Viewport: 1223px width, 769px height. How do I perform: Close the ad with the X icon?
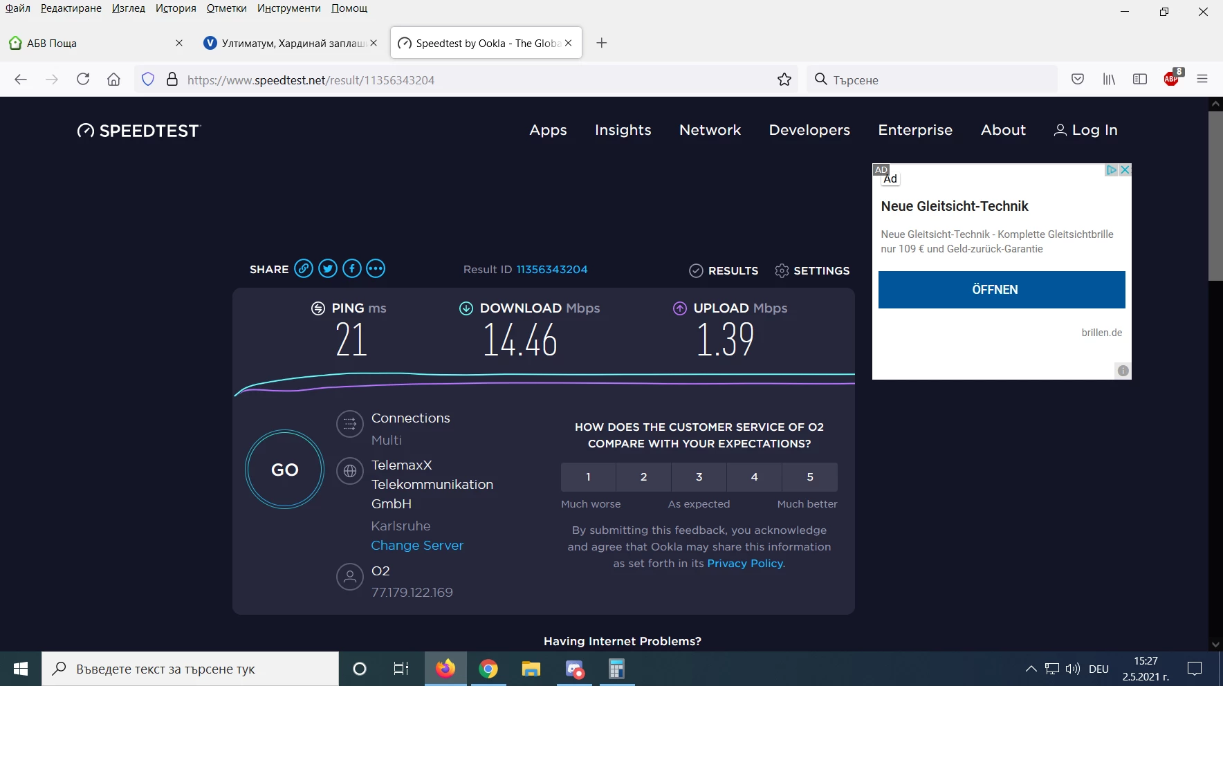click(x=1125, y=169)
